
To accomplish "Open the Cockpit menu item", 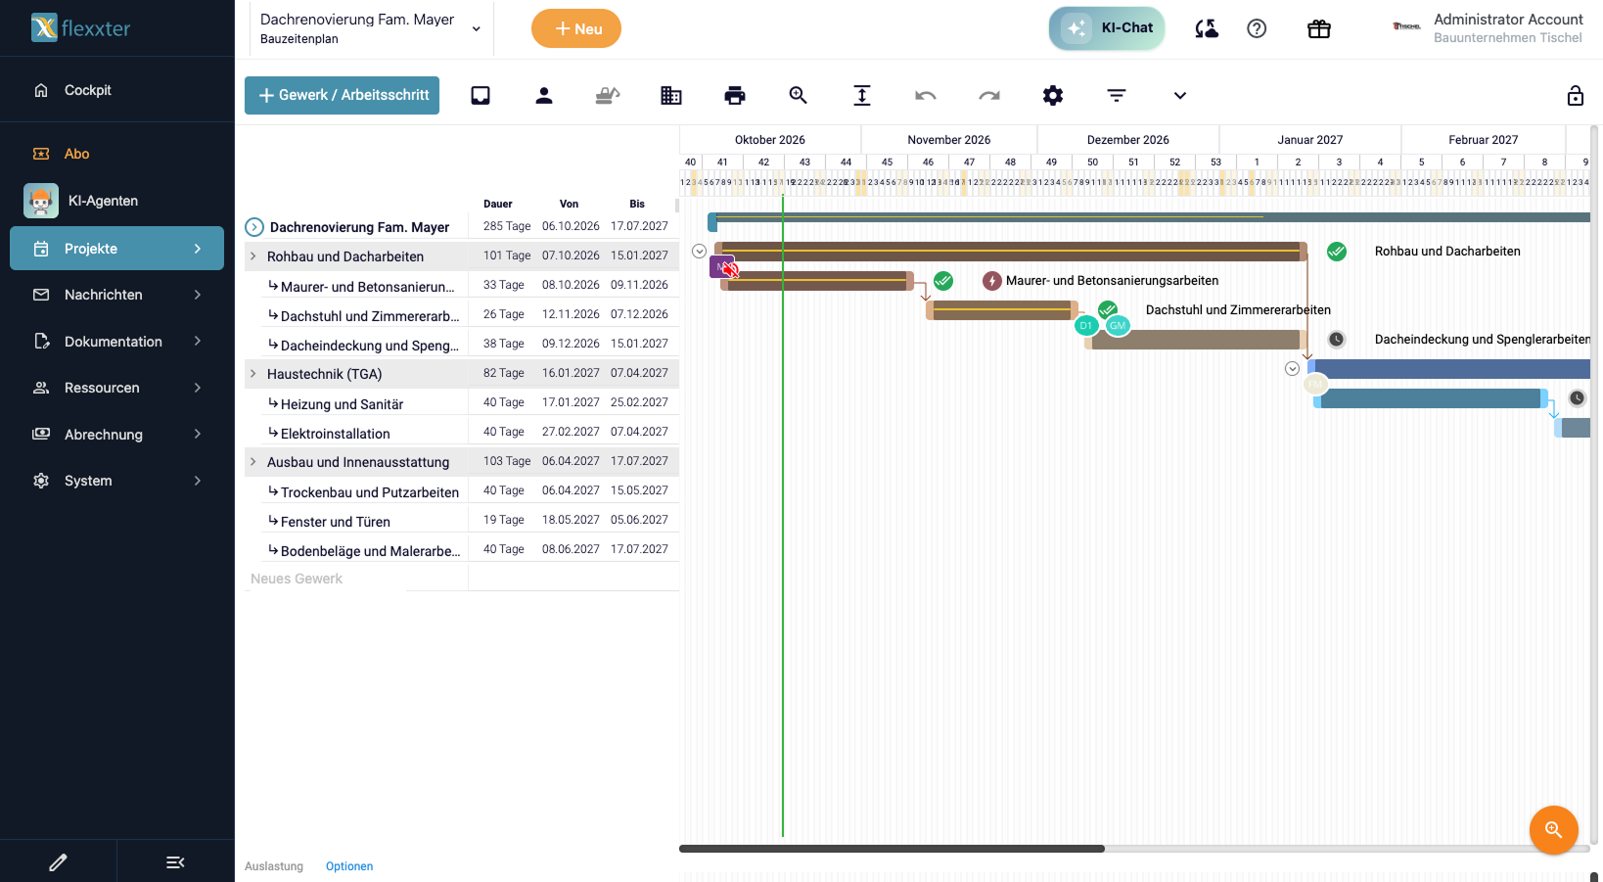I will 116,90.
